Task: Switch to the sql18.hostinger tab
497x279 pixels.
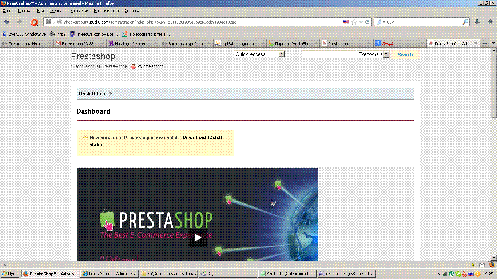Action: (240, 43)
